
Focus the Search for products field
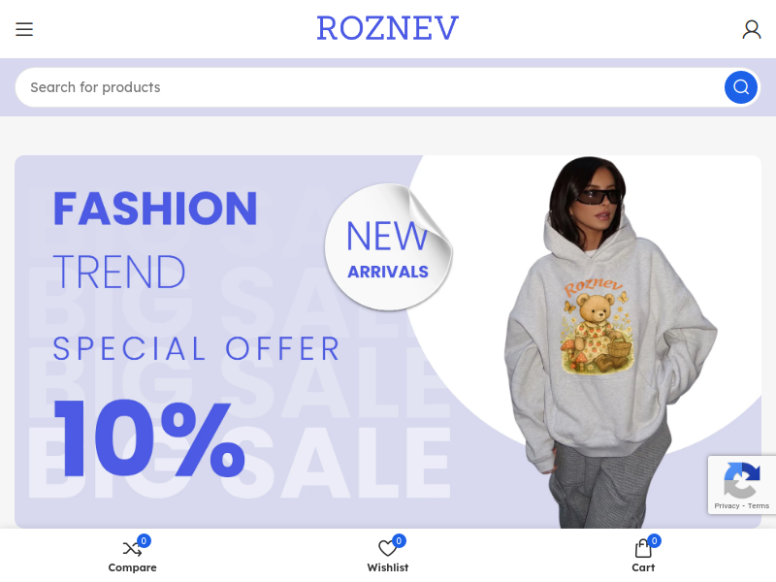(x=371, y=87)
